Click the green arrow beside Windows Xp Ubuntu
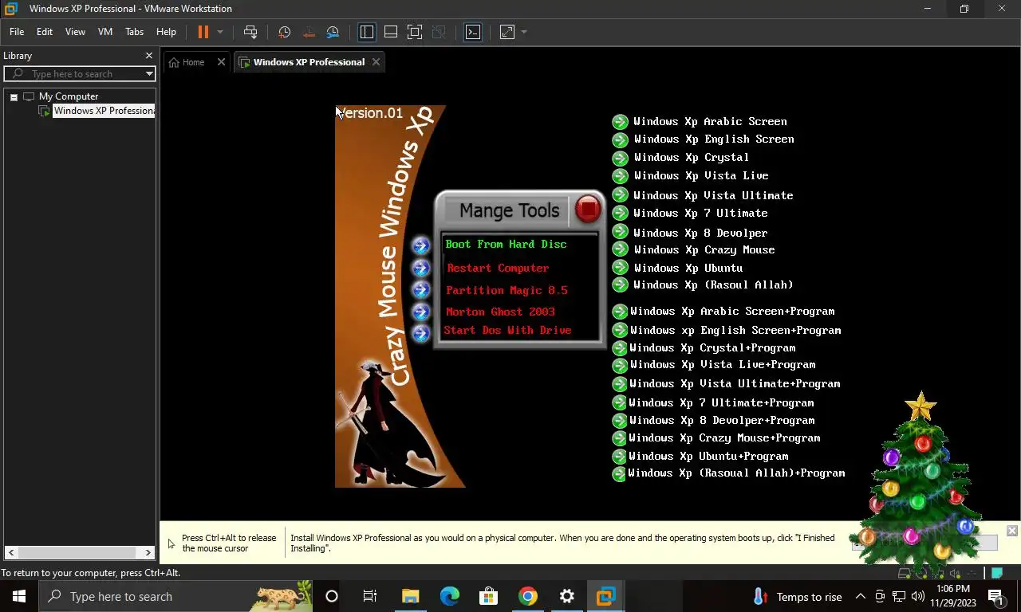The width and height of the screenshot is (1021, 612). pyautogui.click(x=620, y=269)
